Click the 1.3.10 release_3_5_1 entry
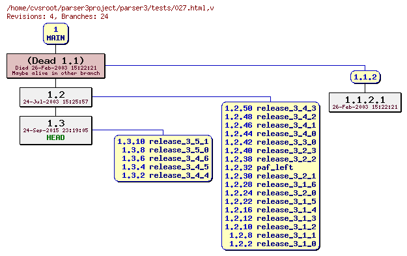 (x=163, y=141)
